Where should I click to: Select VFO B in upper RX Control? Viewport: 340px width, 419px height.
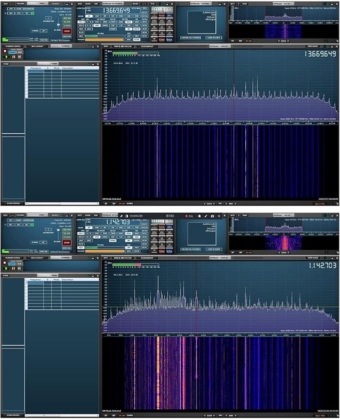[x=81, y=26]
